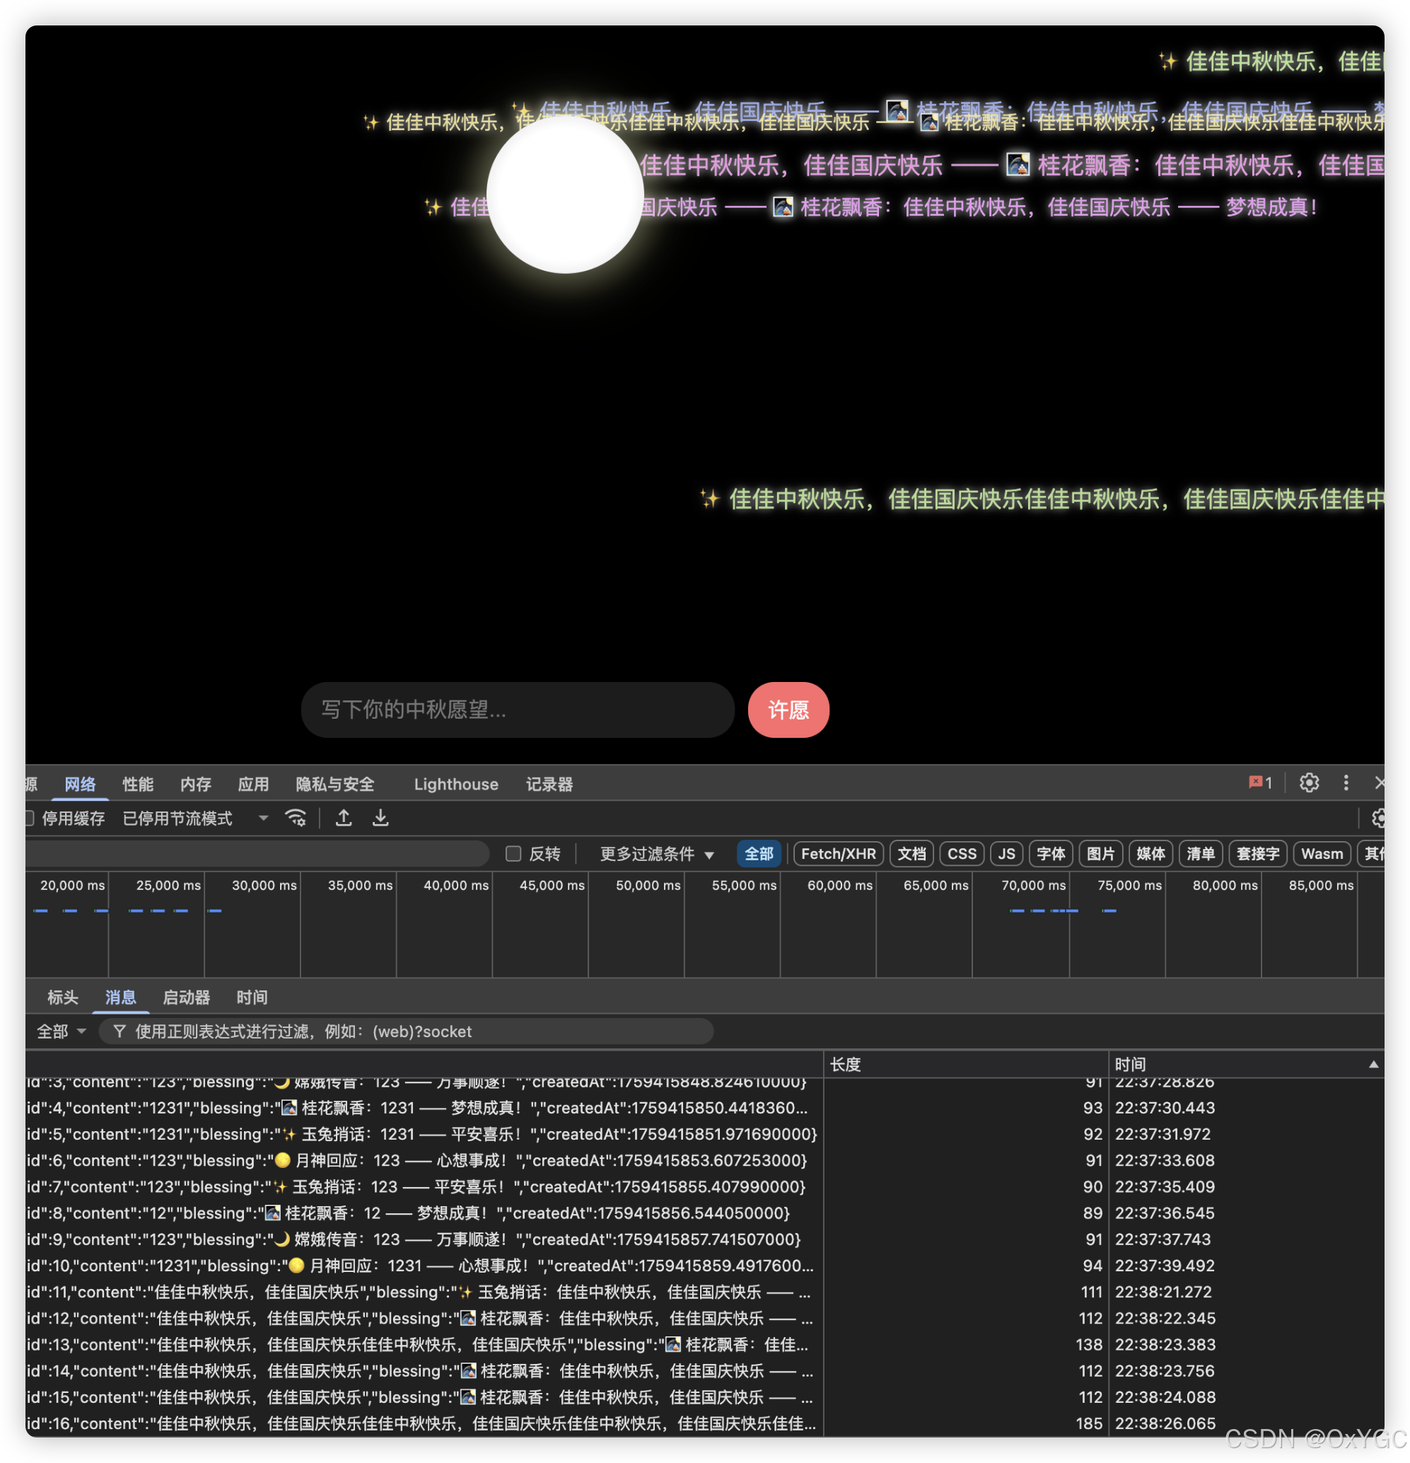Filter by JS type
1410x1463 pixels.
1006,853
